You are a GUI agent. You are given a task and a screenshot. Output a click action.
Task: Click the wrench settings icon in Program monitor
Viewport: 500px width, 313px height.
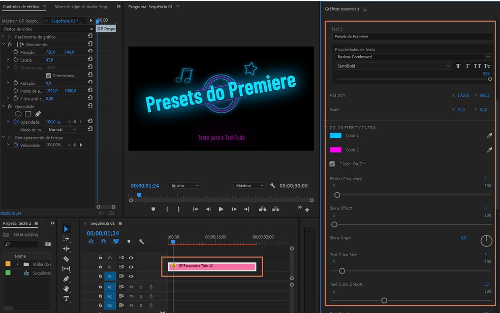click(x=273, y=186)
